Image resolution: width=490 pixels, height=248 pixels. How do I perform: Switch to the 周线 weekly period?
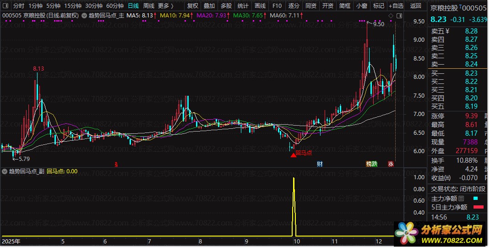tap(149, 6)
